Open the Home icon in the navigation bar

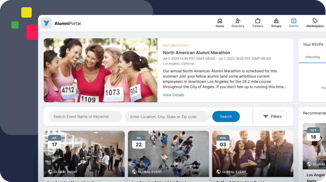click(x=220, y=21)
